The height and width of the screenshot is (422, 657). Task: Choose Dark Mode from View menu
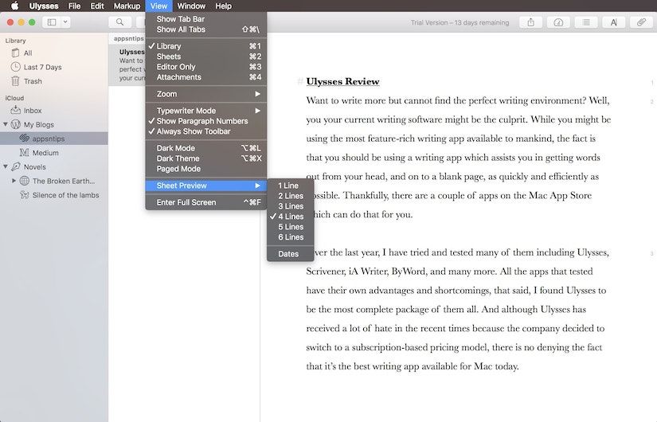point(175,148)
